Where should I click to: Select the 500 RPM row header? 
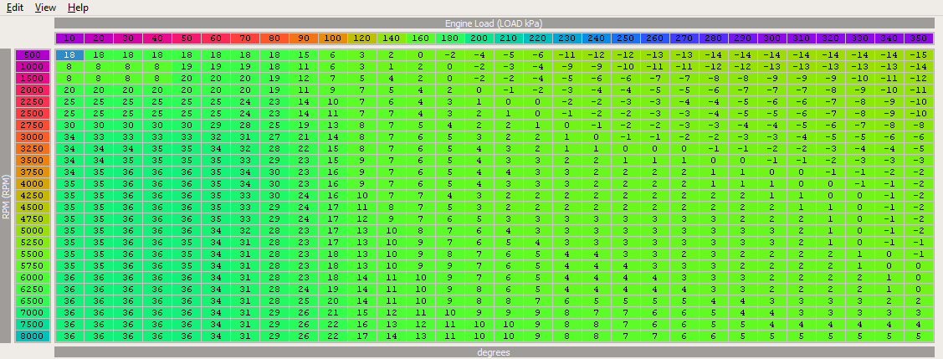33,54
